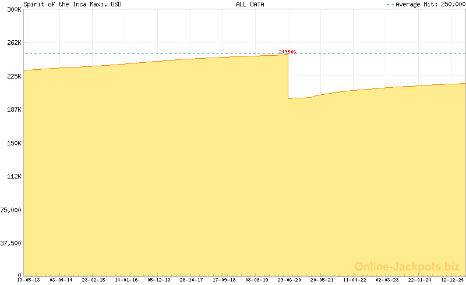This screenshot has height=285, width=466.
Task: Click the 300K label on the y-axis
Action: pyautogui.click(x=13, y=9)
